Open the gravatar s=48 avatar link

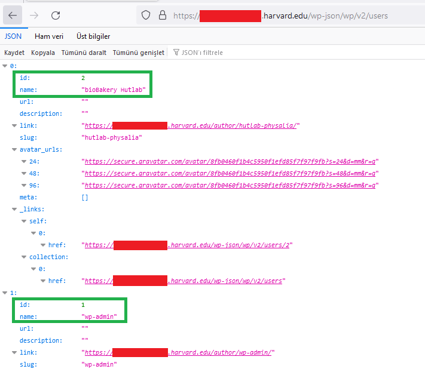[x=230, y=174]
